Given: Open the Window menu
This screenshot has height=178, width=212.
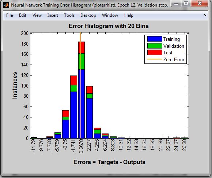Looking at the screenshot, I should [110, 15].
